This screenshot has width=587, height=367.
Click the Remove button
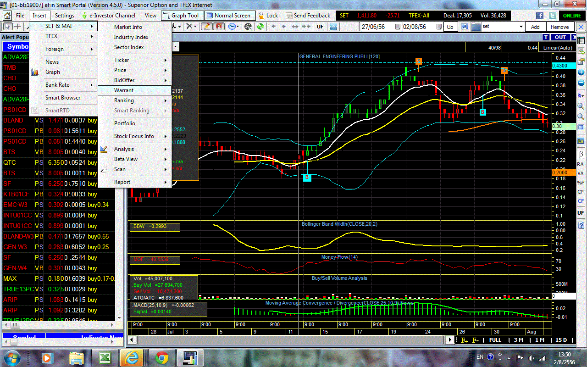coord(559,27)
